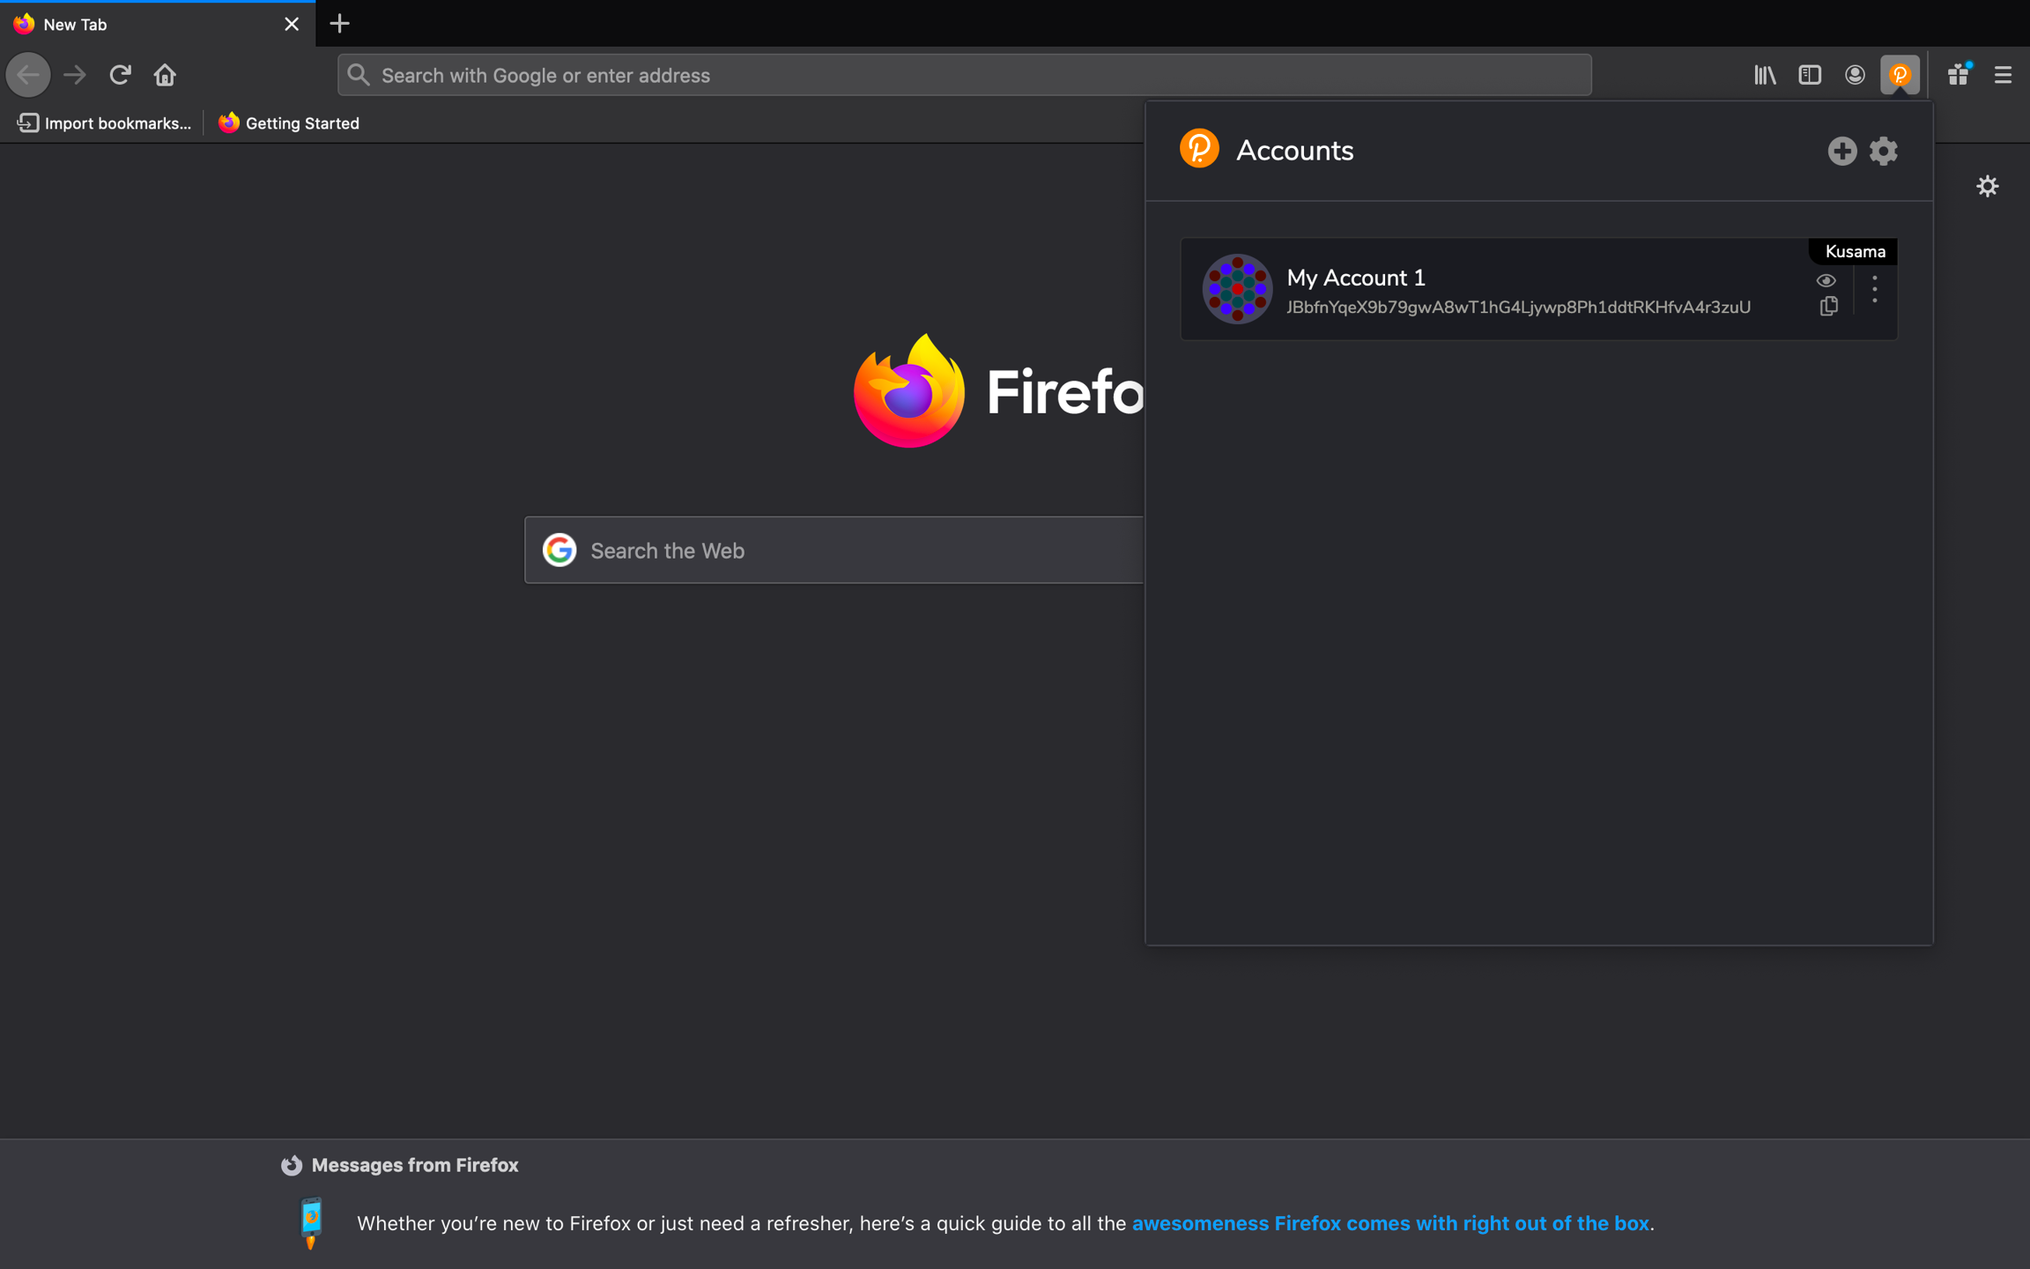Image resolution: width=2030 pixels, height=1269 pixels.
Task: Open a new tab with plus
Action: [340, 24]
